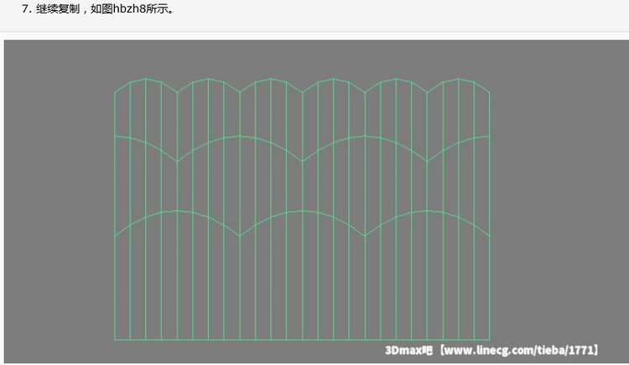Open the green wireframe tutorial image

[316, 201]
